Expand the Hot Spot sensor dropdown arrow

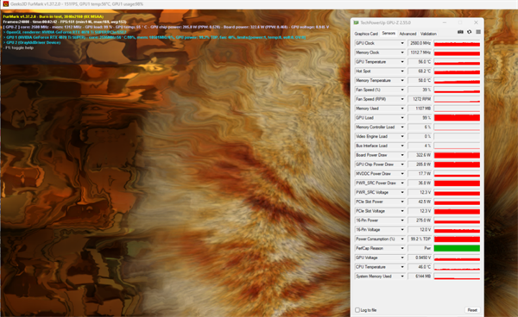click(x=402, y=71)
